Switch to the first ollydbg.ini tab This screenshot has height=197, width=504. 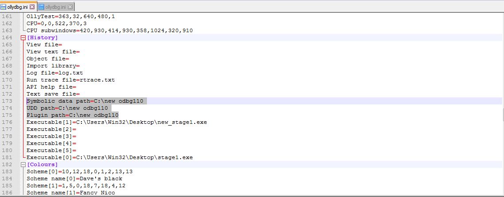[x=18, y=7]
